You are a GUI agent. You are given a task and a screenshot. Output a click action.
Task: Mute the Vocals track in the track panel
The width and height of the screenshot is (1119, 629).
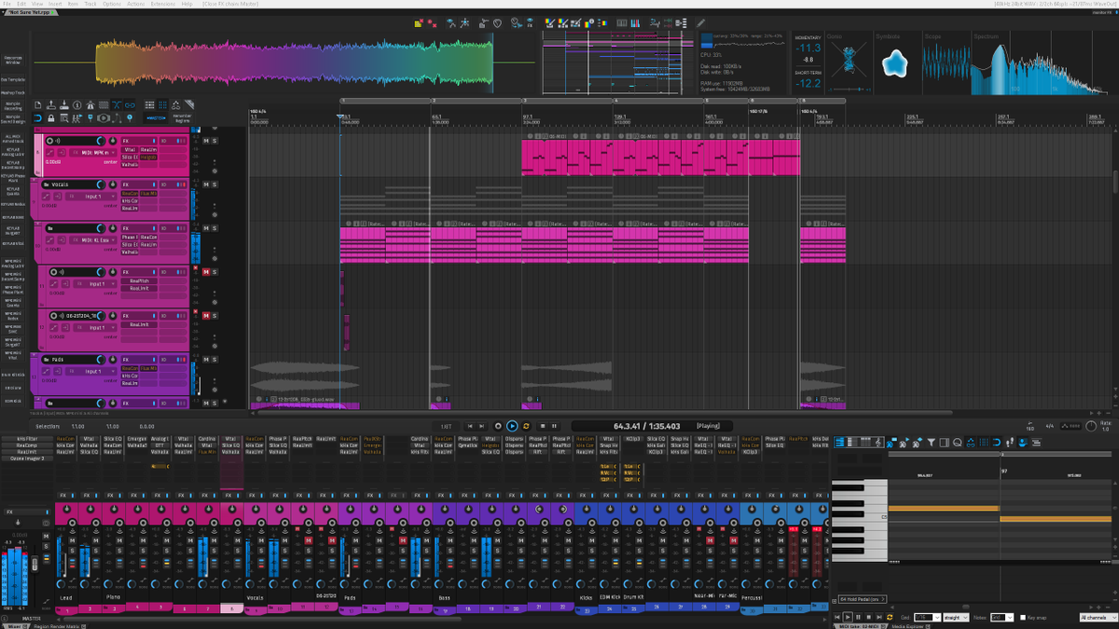tap(206, 185)
